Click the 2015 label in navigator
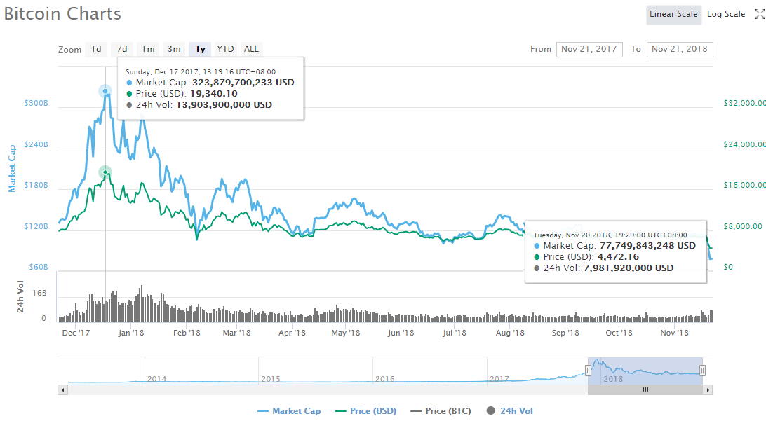 [271, 379]
